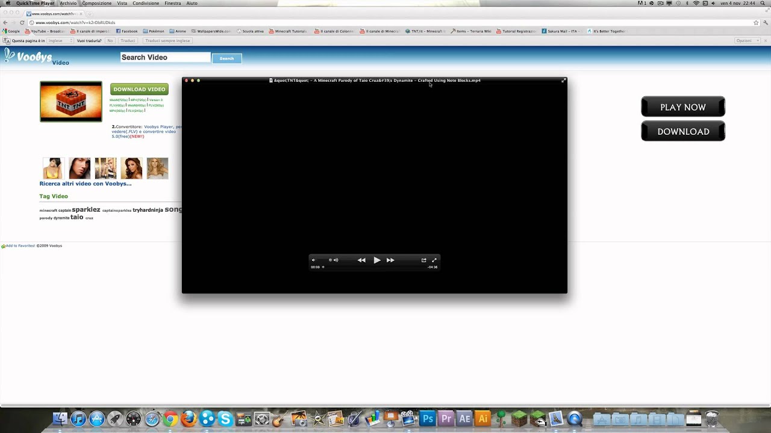Click the bookmark star in address bar
Viewport: 771px width, 433px height.
[756, 23]
